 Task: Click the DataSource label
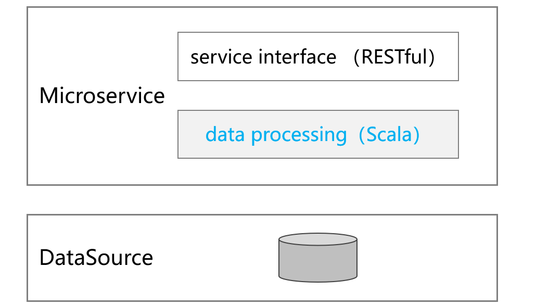click(x=96, y=258)
